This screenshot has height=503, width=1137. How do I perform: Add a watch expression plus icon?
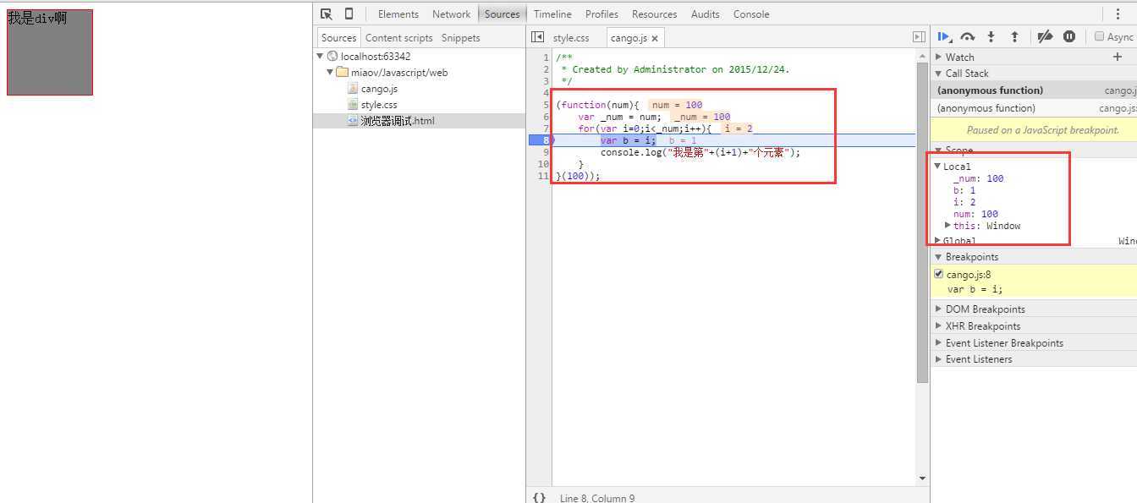(1118, 57)
